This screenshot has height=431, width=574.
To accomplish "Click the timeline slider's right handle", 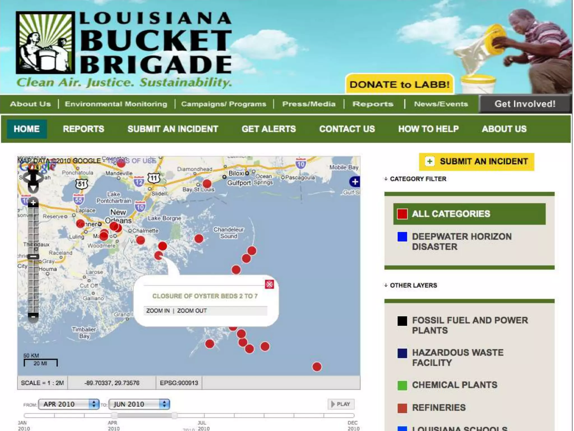I will point(174,415).
